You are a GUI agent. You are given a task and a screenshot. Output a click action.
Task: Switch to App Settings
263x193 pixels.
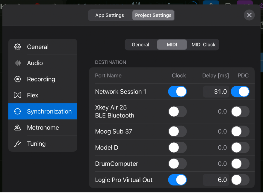tap(110, 15)
